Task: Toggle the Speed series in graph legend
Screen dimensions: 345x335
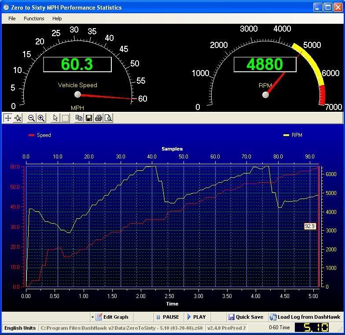Action: tap(40, 135)
